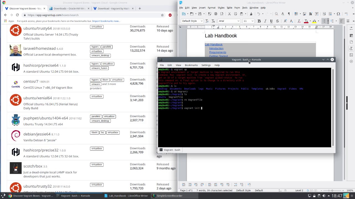The width and height of the screenshot is (355, 199).
Task: Open the Special Character omega icon
Action: coord(338,14)
